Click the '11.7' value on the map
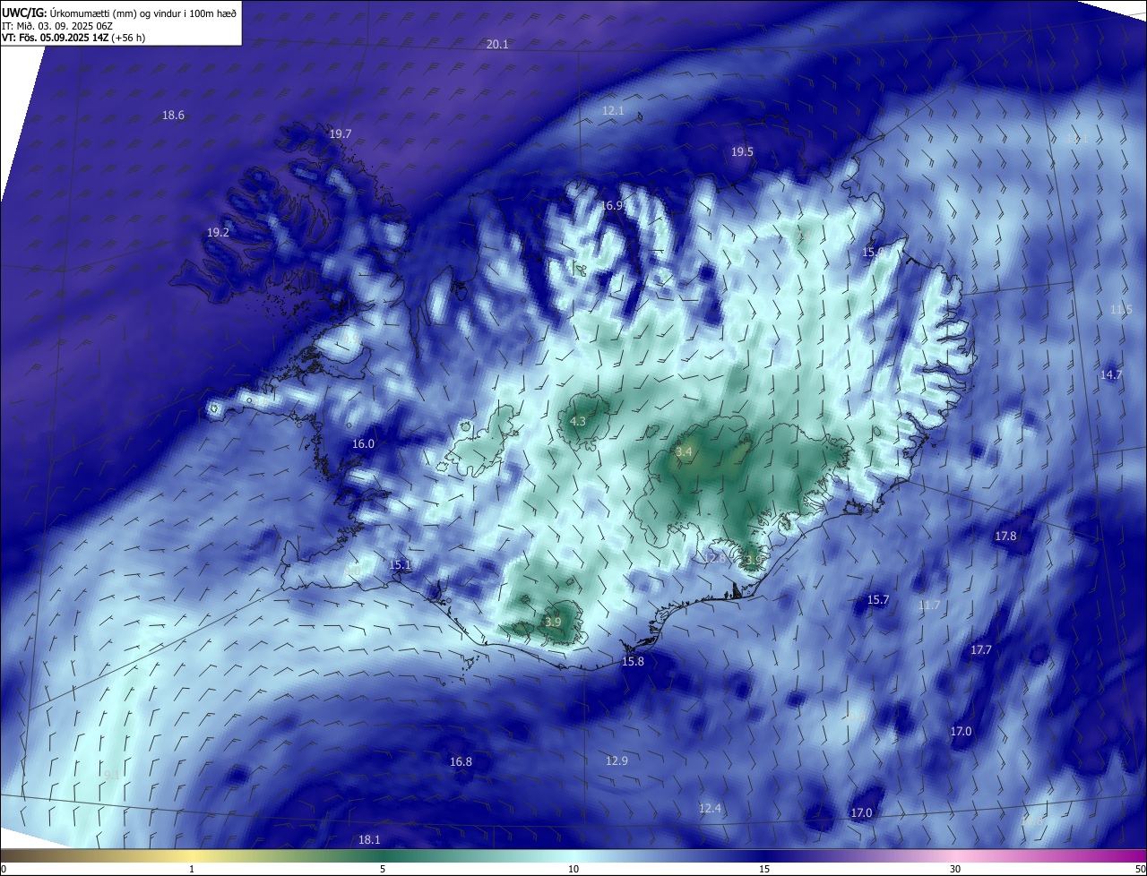 pyautogui.click(x=930, y=606)
